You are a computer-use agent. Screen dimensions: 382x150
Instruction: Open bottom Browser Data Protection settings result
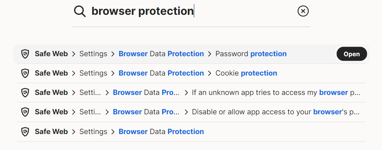[191, 132]
